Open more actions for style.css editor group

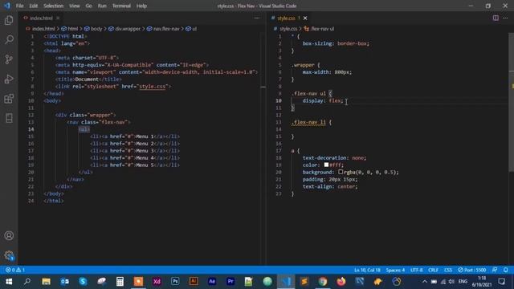505,18
